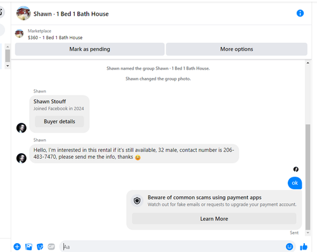
Task: Send a thumbs-up like
Action: click(304, 246)
